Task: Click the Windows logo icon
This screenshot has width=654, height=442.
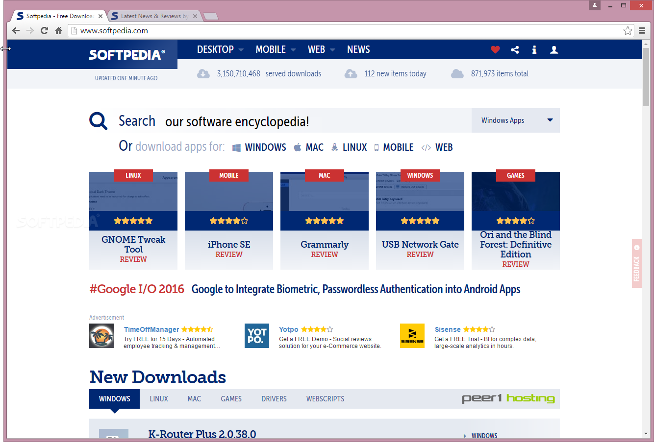Action: click(x=236, y=148)
